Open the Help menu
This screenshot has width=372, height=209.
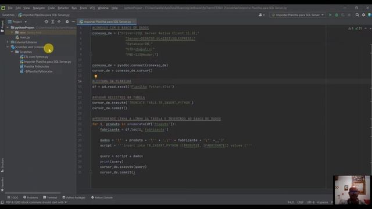point(115,8)
